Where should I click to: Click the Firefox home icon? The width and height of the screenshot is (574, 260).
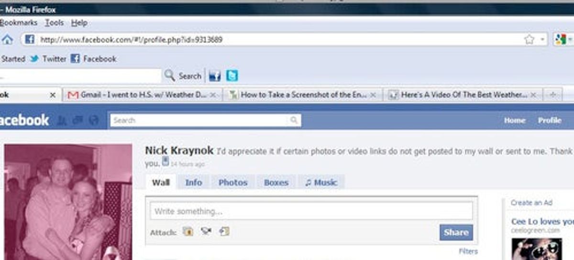coord(7,40)
